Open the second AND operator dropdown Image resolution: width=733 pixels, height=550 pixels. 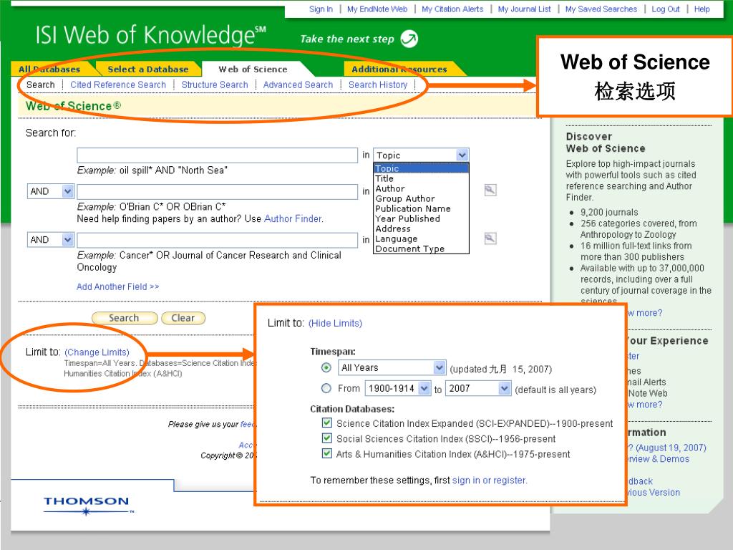[x=51, y=239]
